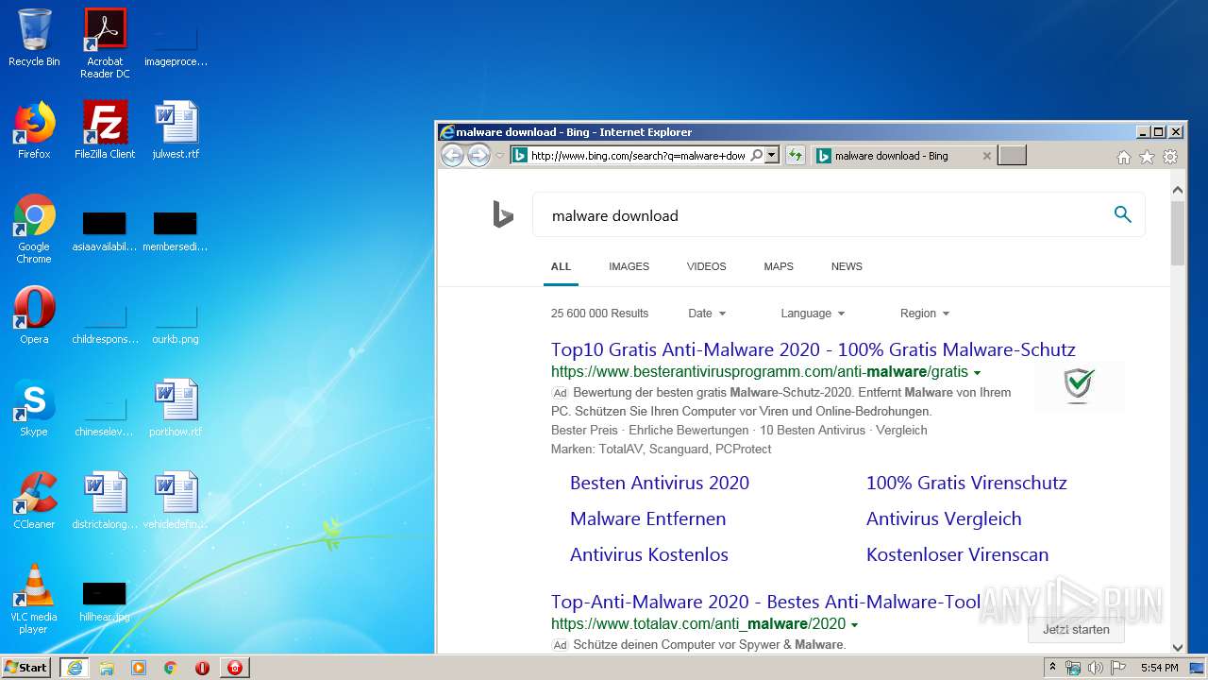1208x680 pixels.
Task: Open Internet Explorer Tools gear
Action: coord(1170,157)
